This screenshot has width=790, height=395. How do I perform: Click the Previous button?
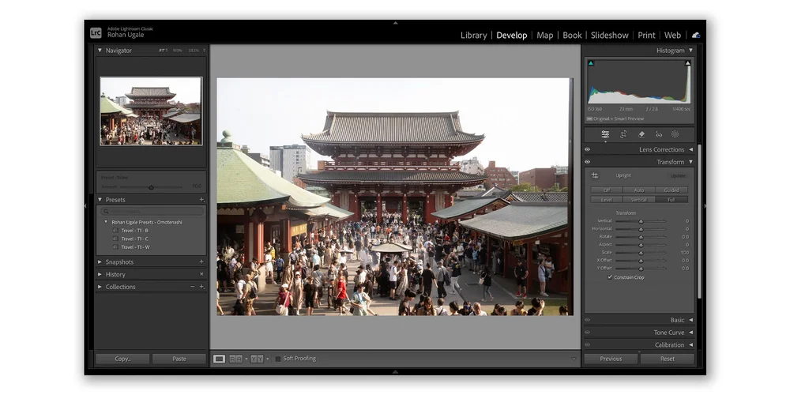611,359
